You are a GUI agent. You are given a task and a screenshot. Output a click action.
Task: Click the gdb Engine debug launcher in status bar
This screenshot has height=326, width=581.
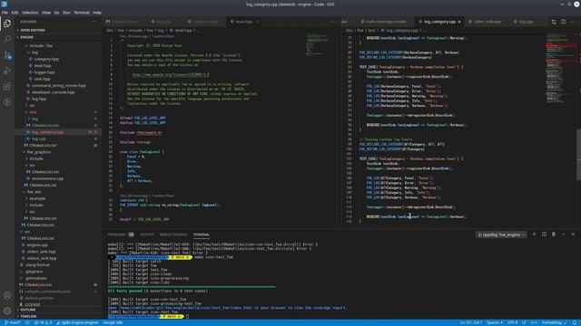click(78, 322)
